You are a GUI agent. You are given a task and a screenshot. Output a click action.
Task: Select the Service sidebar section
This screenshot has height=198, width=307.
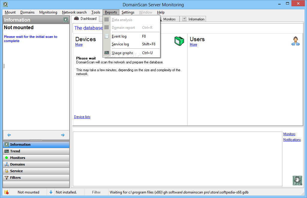coord(36,171)
